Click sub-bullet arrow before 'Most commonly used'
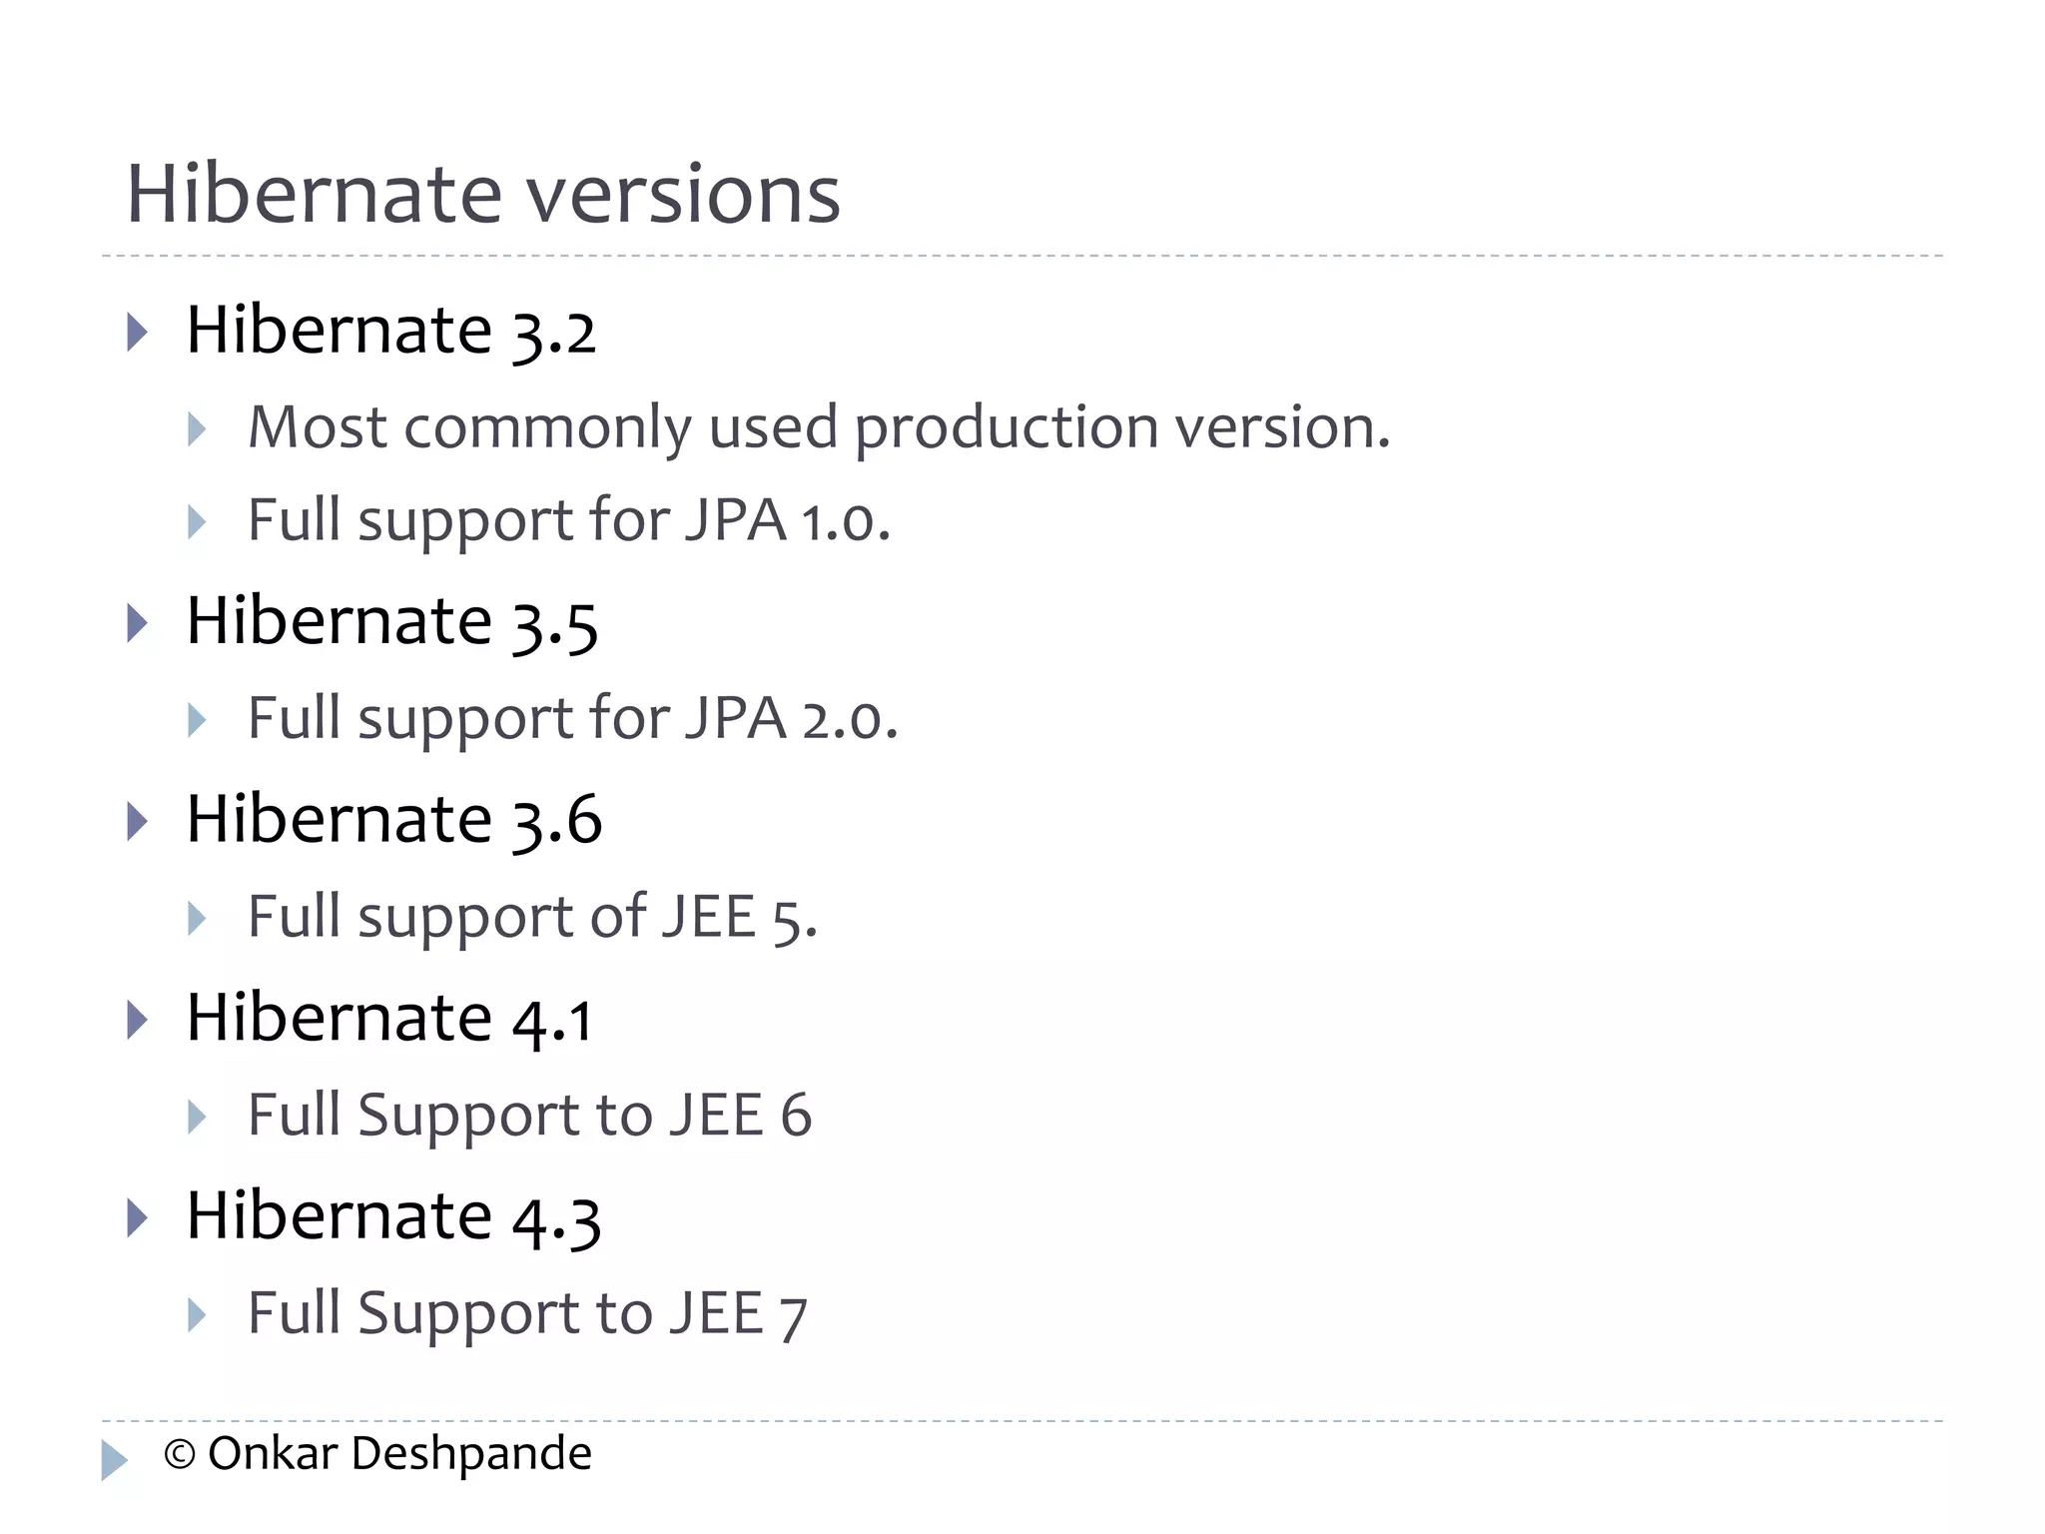This screenshot has width=2045, height=1534. [197, 429]
